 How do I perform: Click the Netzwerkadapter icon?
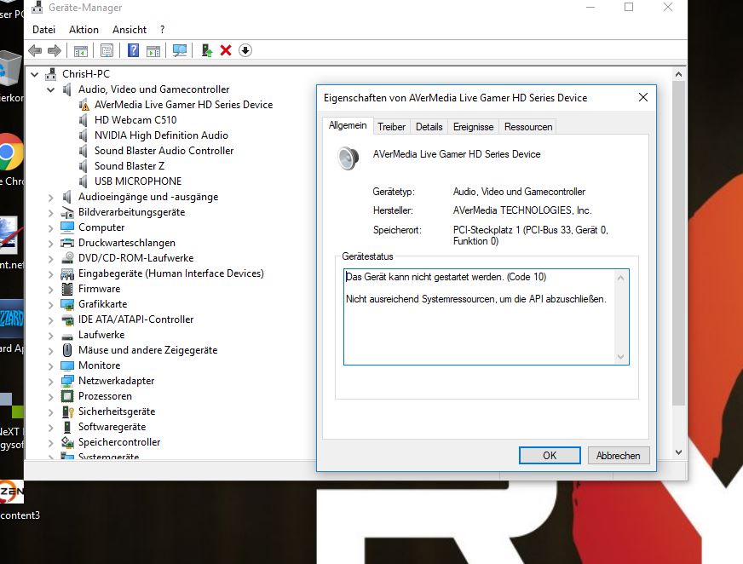67,381
